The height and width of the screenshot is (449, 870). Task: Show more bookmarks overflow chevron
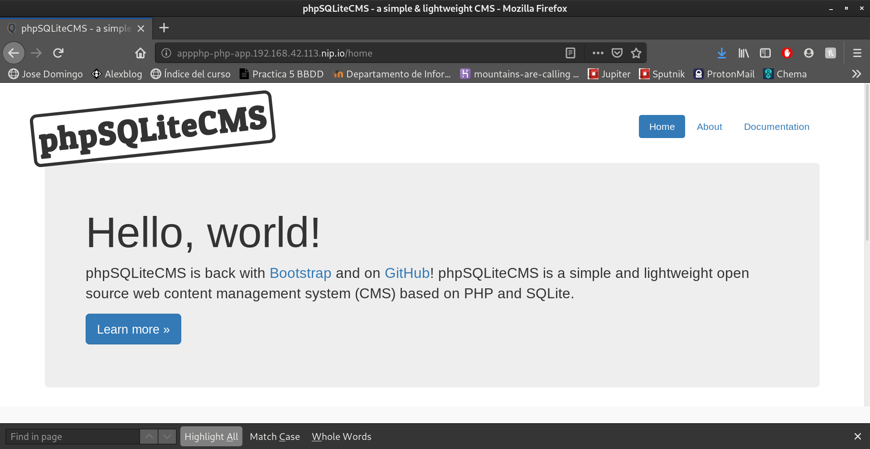(856, 74)
